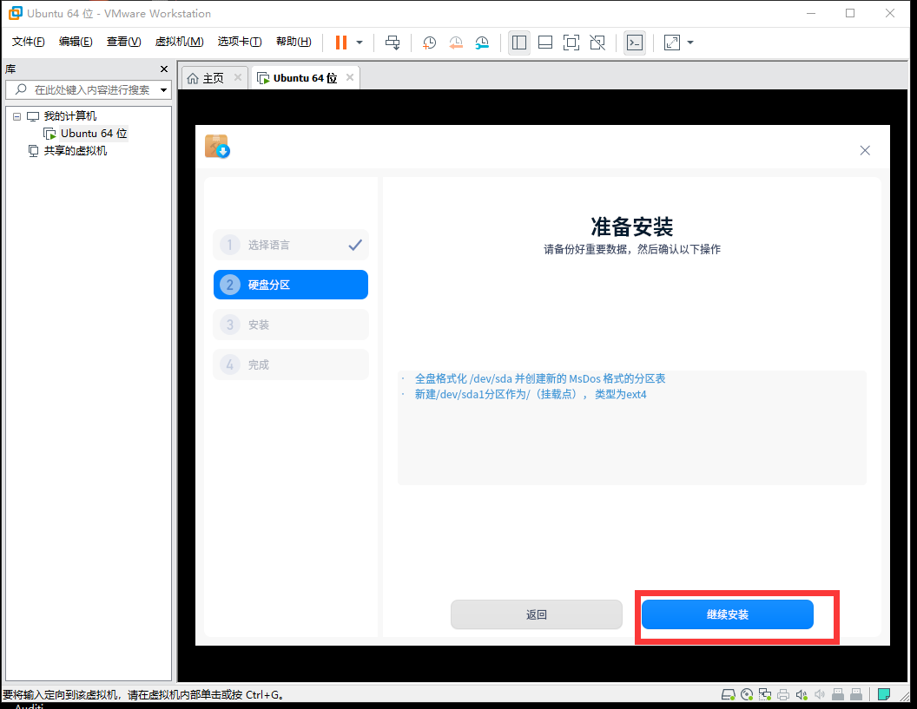Close the Ubuntu 64 位 tab
Image resolution: width=917 pixels, height=709 pixels.
point(350,77)
